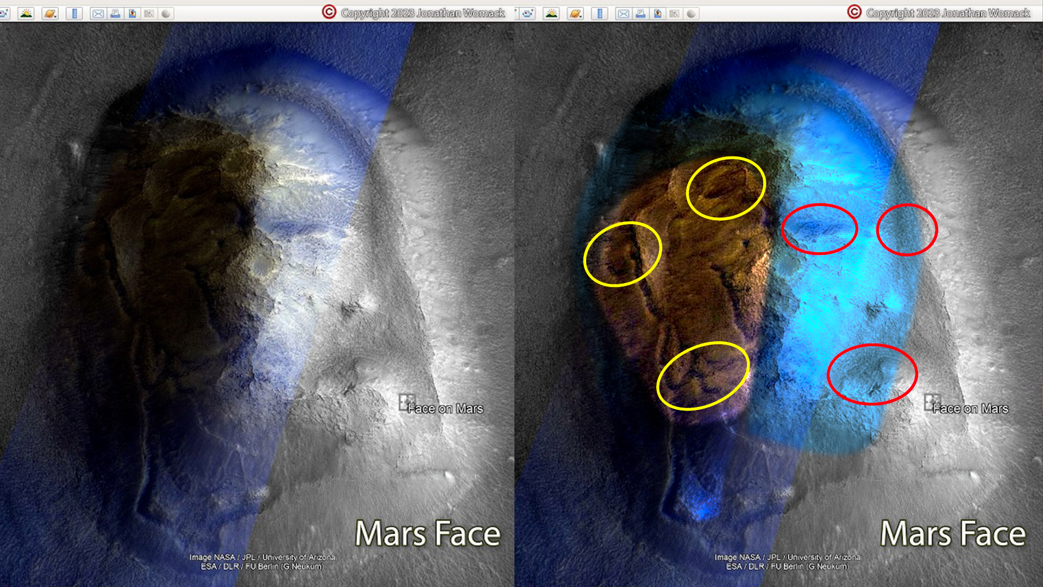Click grey sphere icon in left panel toolbar
Image resolution: width=1043 pixels, height=587 pixels.
(x=166, y=14)
